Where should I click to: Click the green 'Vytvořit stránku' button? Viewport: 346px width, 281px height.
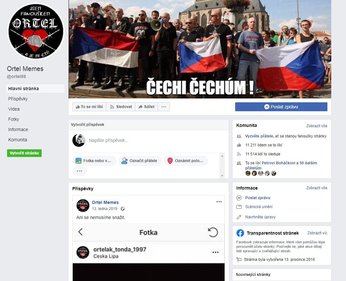pyautogui.click(x=24, y=153)
